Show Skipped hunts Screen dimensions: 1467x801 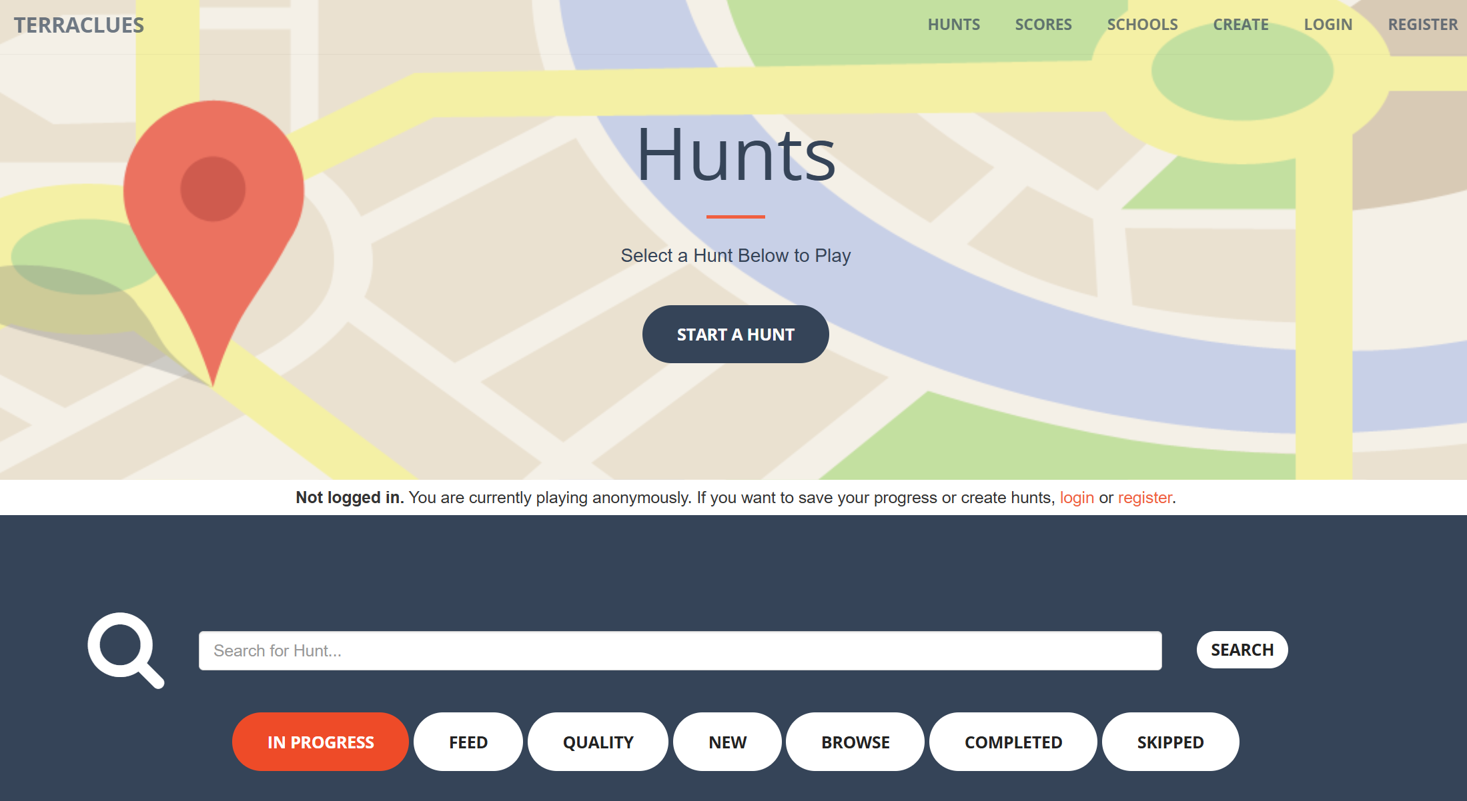1170,742
